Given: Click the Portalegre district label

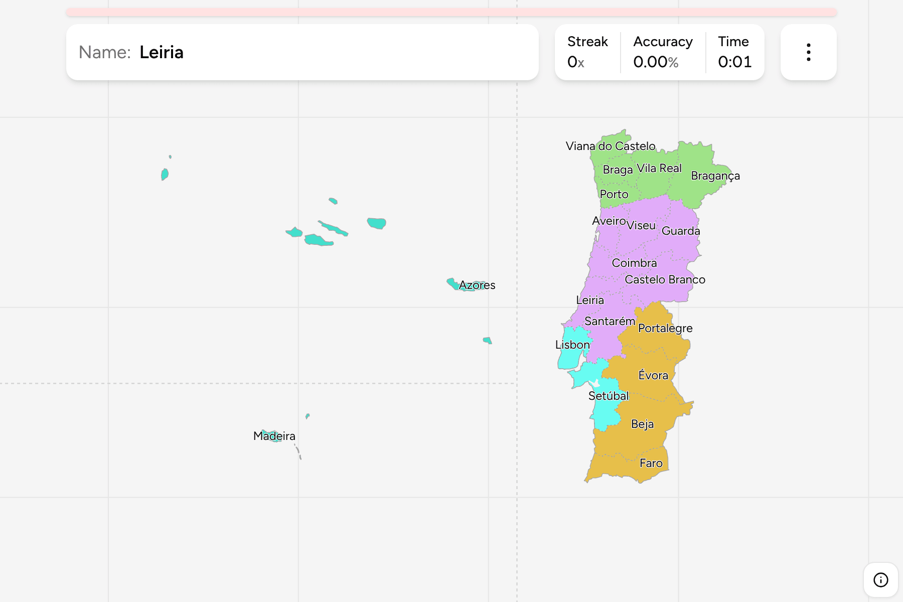Looking at the screenshot, I should pyautogui.click(x=665, y=328).
